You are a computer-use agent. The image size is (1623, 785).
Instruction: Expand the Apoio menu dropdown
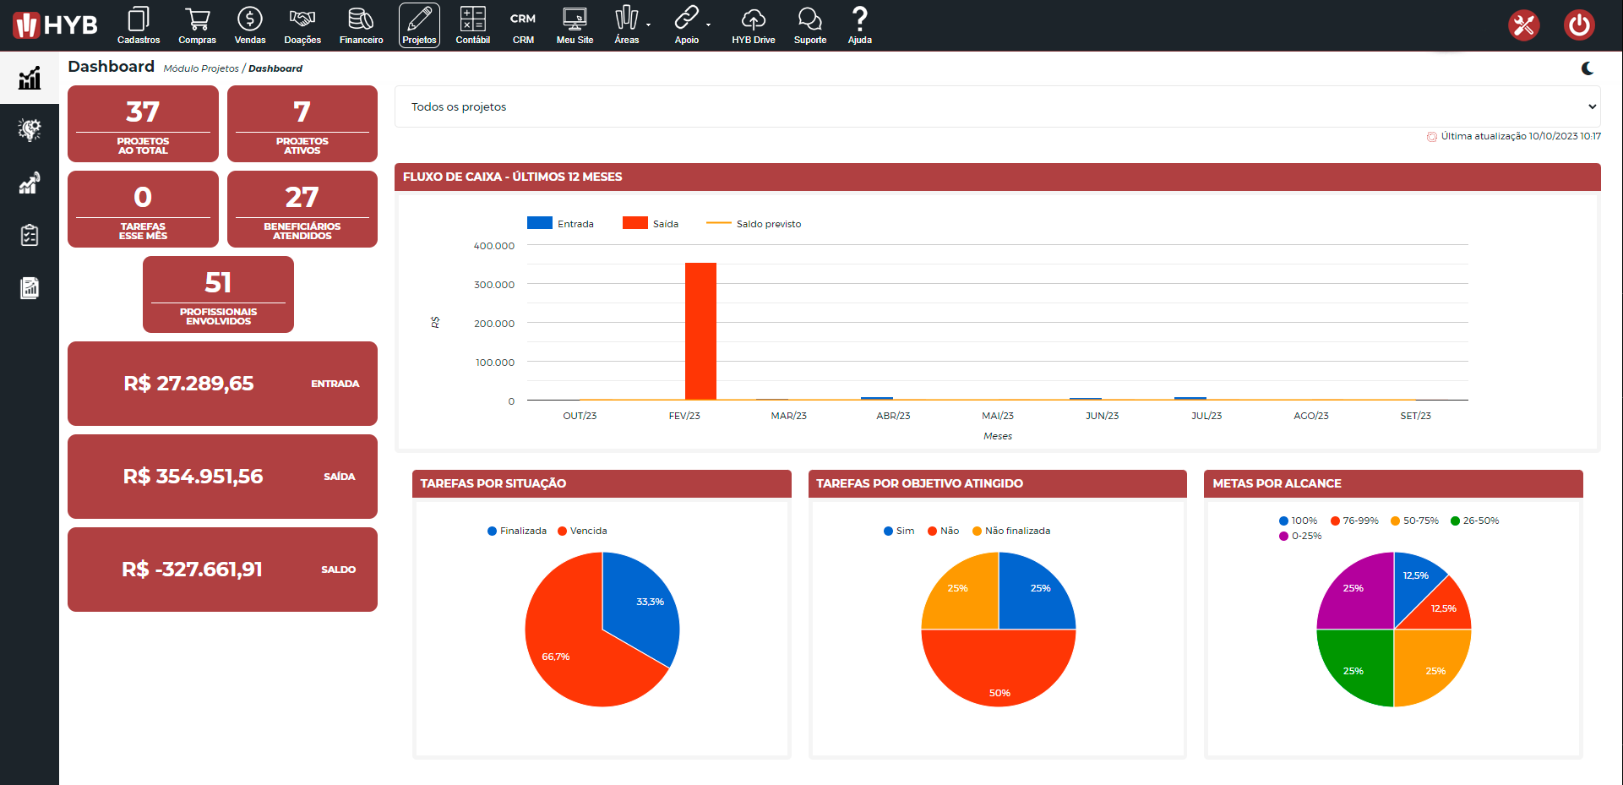pos(690,25)
